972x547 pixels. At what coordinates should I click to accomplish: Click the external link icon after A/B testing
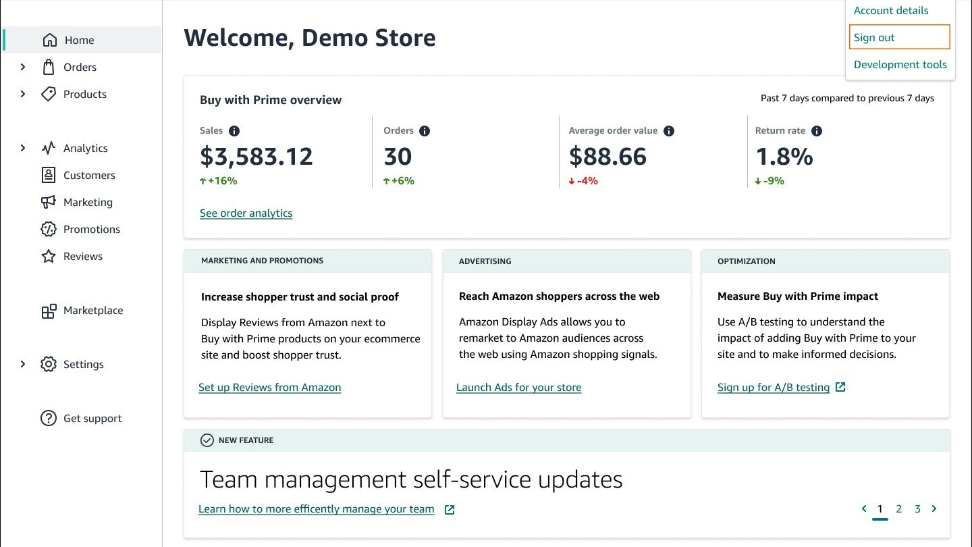(840, 387)
